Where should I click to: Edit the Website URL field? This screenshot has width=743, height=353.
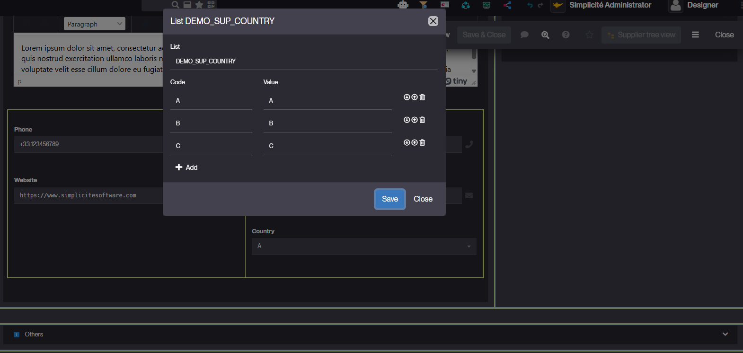point(88,195)
